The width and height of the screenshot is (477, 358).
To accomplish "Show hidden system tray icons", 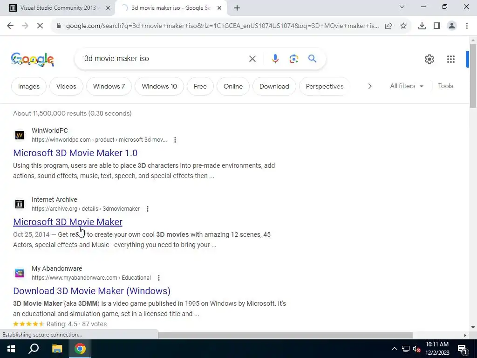I will point(394,349).
